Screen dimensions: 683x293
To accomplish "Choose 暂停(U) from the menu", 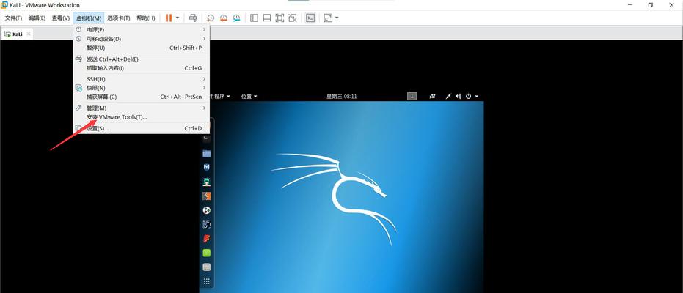I will pyautogui.click(x=141, y=48).
